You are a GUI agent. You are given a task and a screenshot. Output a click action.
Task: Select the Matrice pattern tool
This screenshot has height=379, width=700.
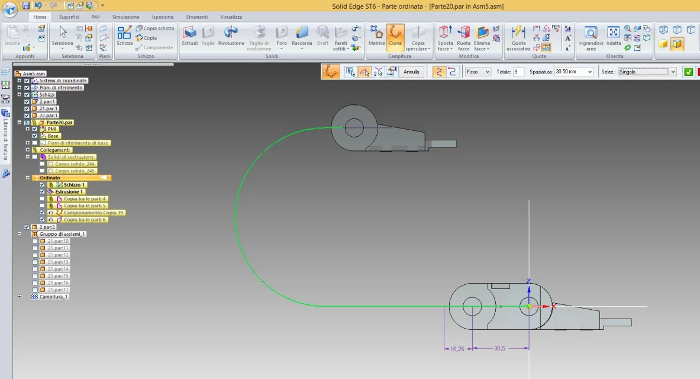[376, 36]
